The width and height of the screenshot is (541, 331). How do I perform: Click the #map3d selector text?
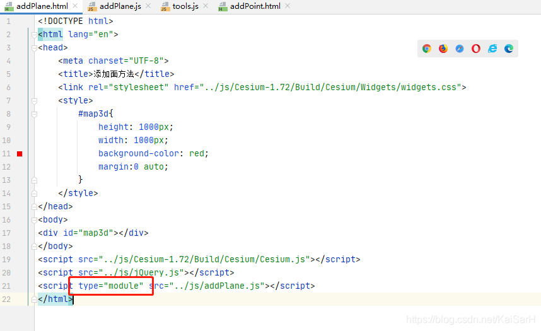pyautogui.click(x=93, y=113)
